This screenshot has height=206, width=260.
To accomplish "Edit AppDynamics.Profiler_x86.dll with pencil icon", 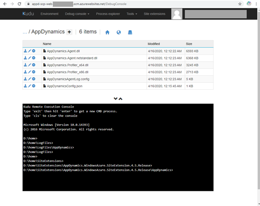I will tap(29, 72).
